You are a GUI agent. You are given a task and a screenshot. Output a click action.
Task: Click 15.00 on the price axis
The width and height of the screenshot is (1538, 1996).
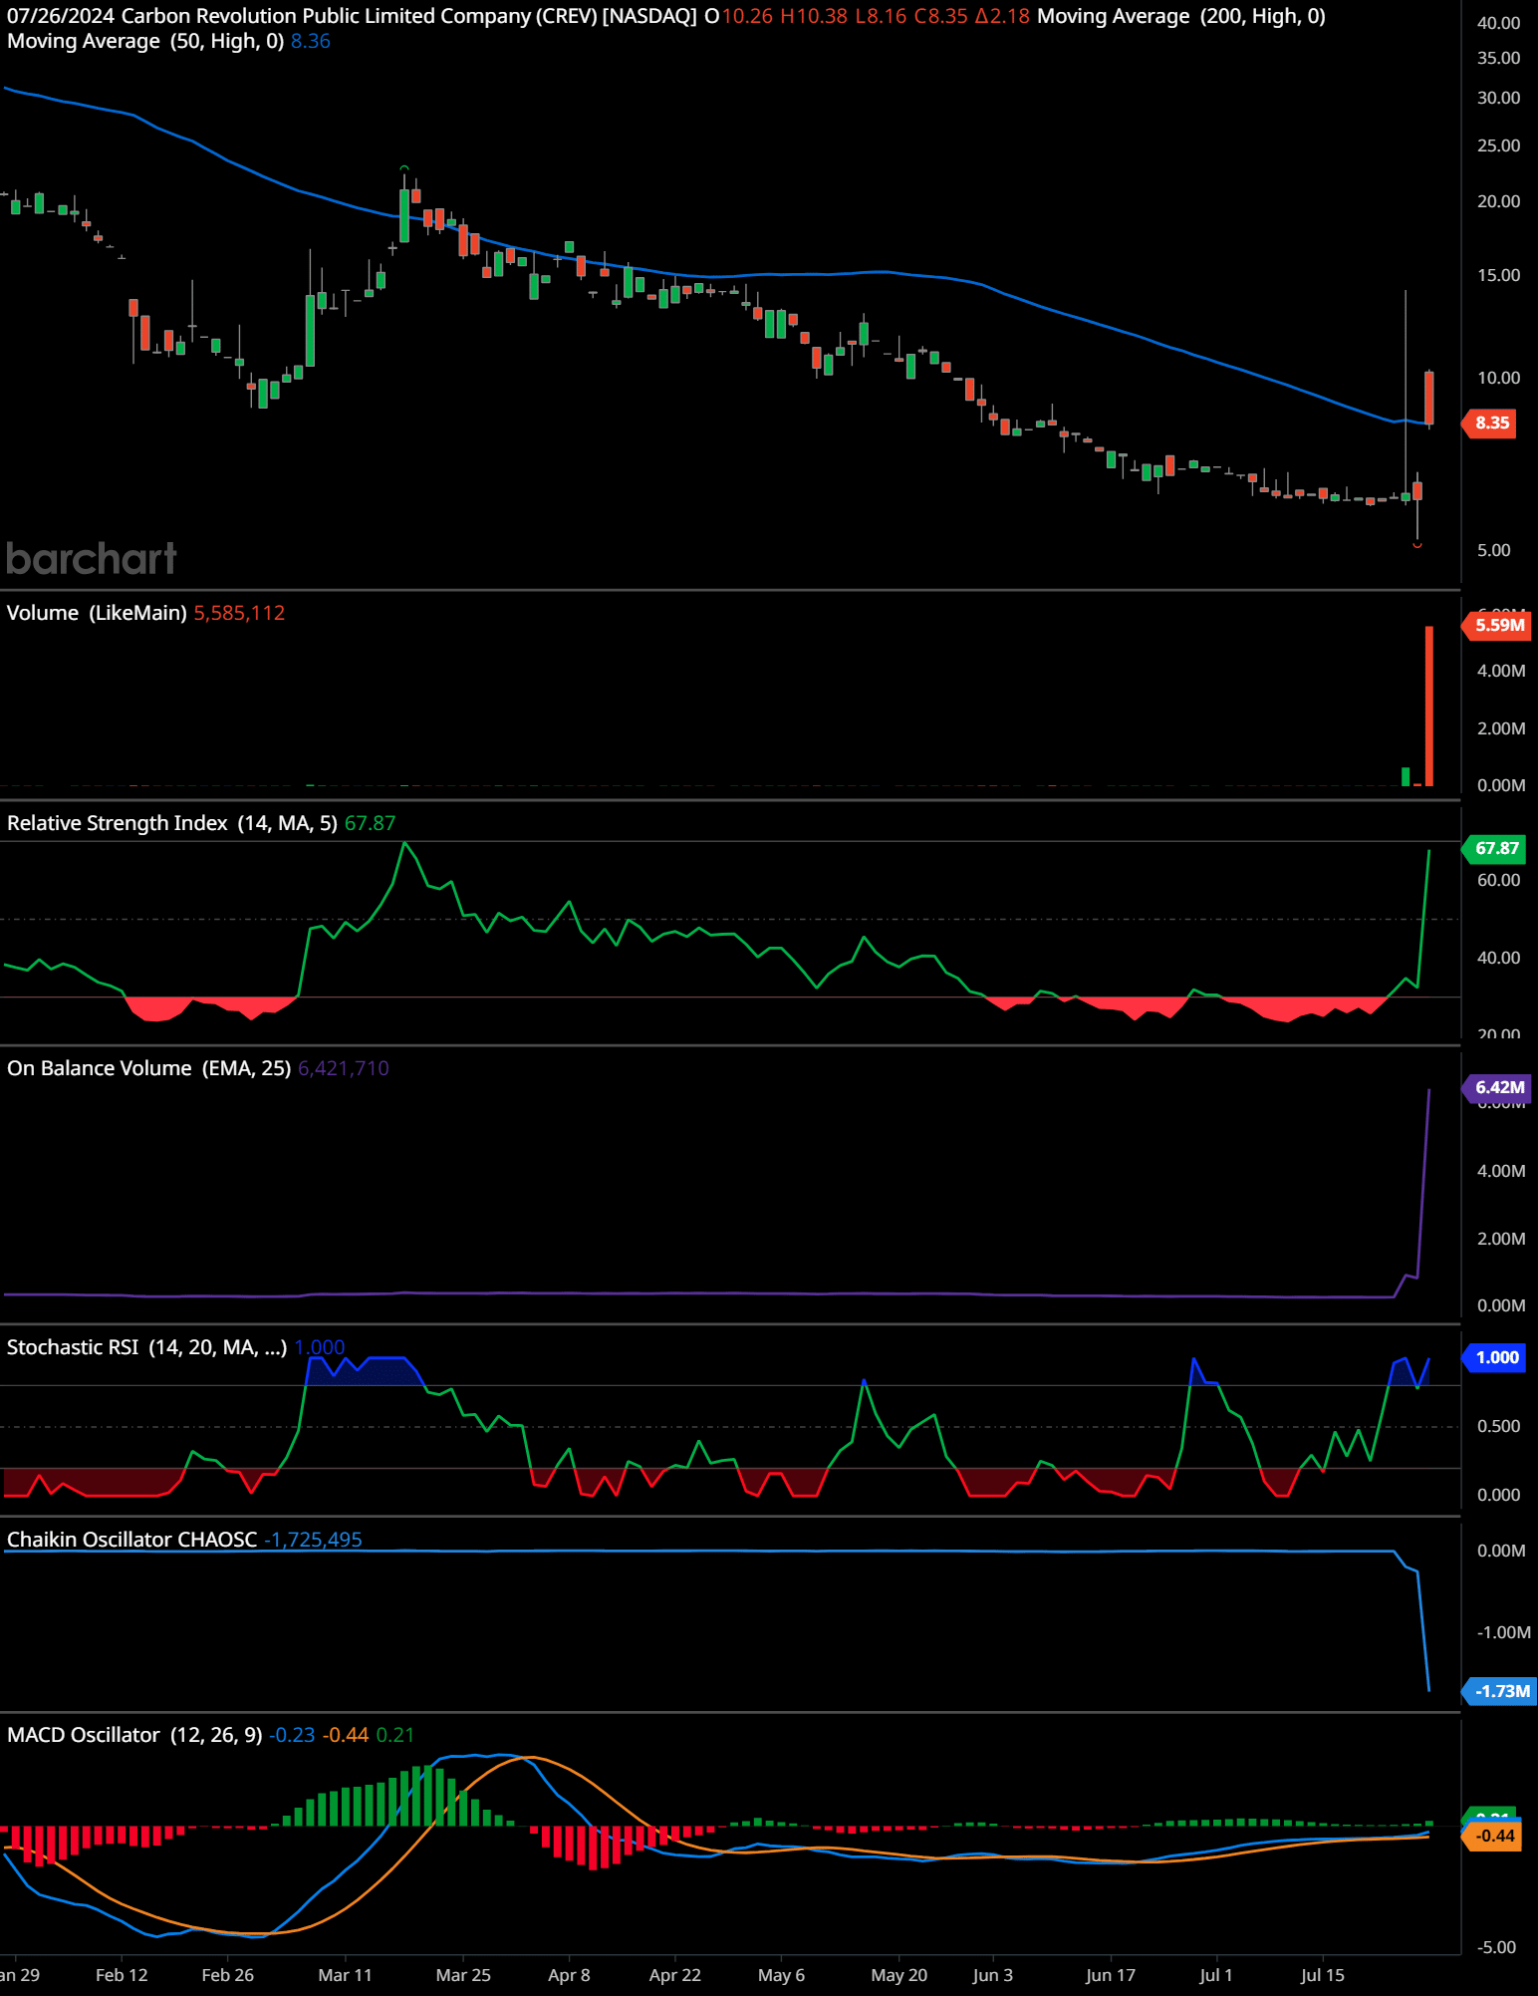(x=1498, y=275)
